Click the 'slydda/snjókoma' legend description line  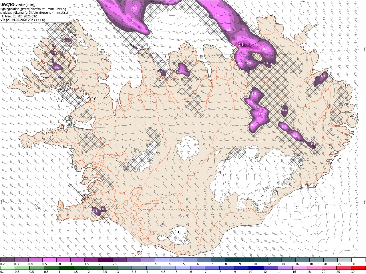pos(34,13)
